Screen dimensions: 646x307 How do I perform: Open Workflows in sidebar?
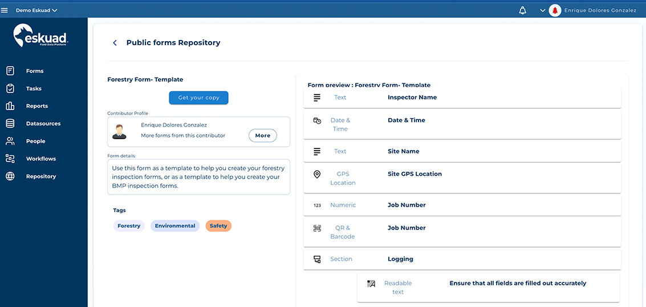pos(41,159)
